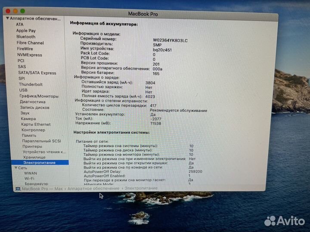
Task: Click AutoPowerOff Delay value 259200
Action: click(x=195, y=171)
